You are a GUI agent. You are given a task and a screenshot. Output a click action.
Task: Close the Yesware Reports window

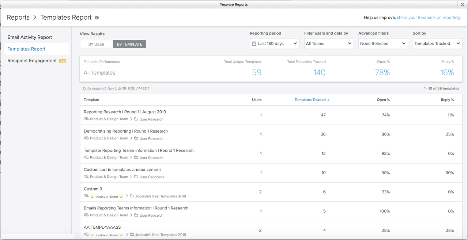point(463,5)
